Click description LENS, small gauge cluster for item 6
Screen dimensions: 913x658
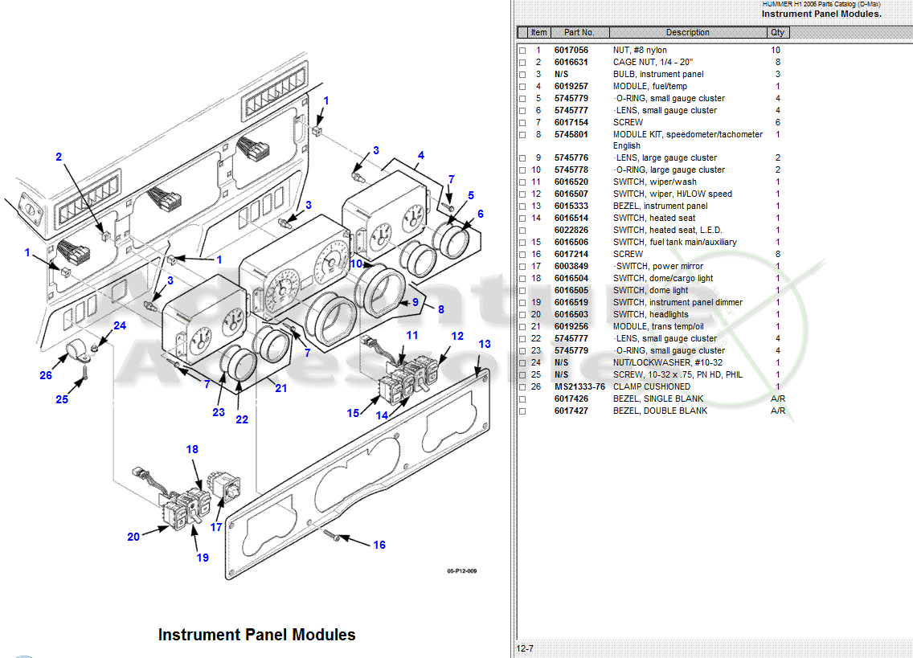(666, 110)
